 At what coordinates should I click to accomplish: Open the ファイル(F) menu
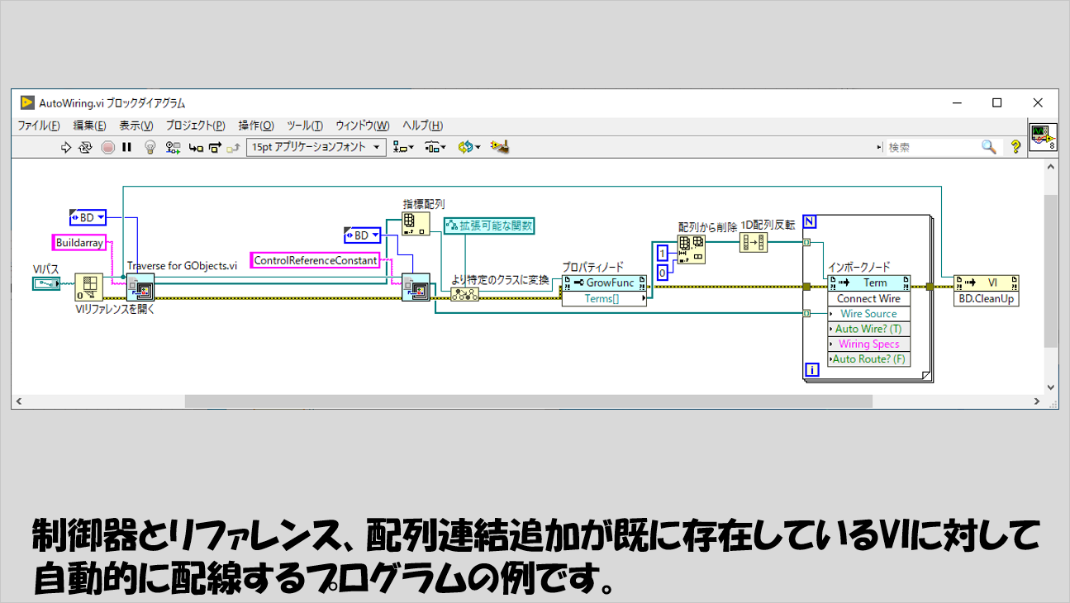pos(39,126)
